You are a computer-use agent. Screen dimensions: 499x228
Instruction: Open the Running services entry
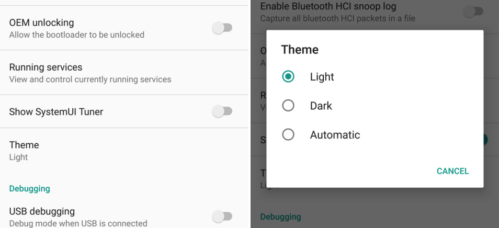(46, 67)
